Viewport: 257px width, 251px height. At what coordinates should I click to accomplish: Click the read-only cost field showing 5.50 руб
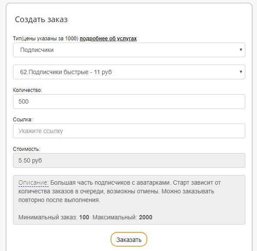click(129, 160)
